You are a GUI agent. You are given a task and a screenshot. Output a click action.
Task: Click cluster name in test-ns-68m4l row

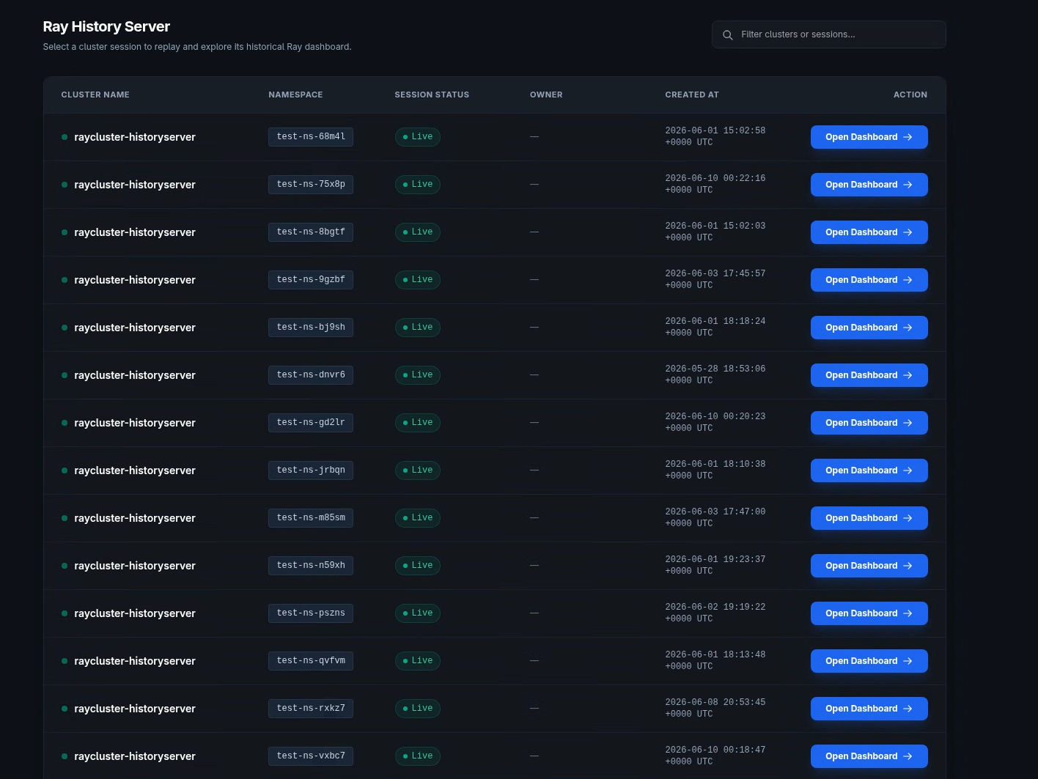pos(135,137)
